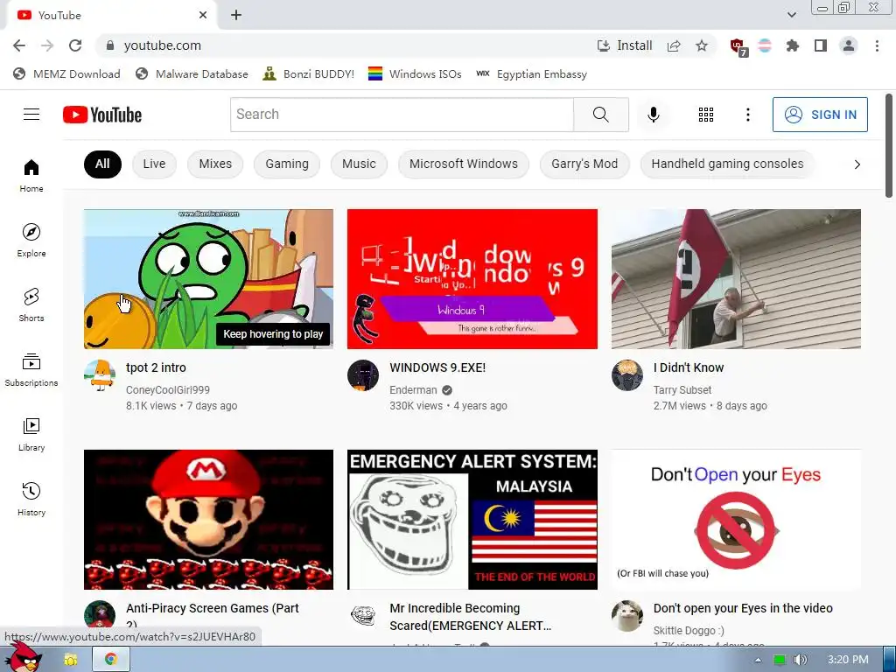Click the page vertical scrollbar
This screenshot has width=896, height=672.
[889, 146]
